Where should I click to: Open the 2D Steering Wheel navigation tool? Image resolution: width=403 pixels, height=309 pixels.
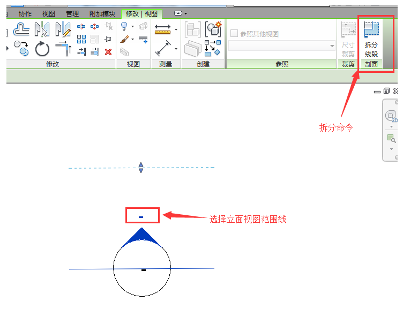tap(391, 116)
